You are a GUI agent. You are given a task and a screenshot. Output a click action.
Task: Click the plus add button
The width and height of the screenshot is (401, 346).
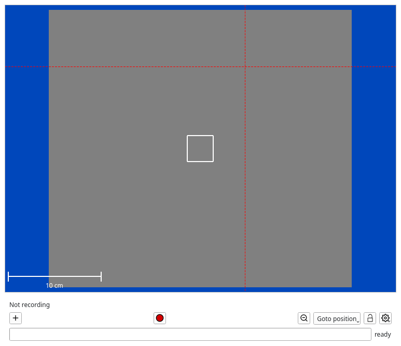click(x=16, y=318)
